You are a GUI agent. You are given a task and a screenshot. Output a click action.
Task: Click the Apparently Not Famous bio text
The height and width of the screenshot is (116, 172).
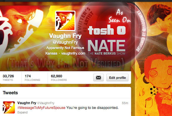click(x=65, y=48)
